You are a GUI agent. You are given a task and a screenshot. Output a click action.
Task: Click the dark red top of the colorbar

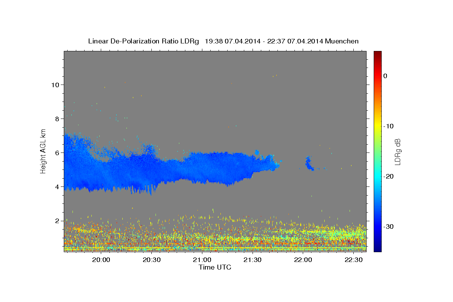[x=377, y=55]
